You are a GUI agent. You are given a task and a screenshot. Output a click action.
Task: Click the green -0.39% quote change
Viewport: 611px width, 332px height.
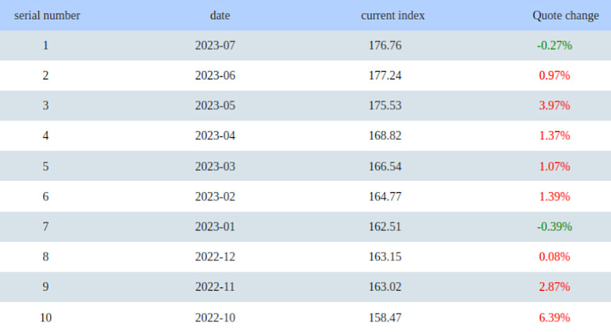(x=554, y=226)
